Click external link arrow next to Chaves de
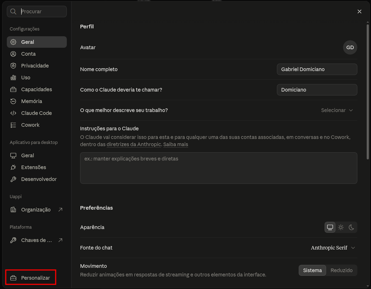The width and height of the screenshot is (371, 289). coord(60,240)
